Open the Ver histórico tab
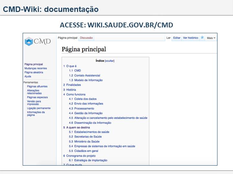 pos(191,38)
